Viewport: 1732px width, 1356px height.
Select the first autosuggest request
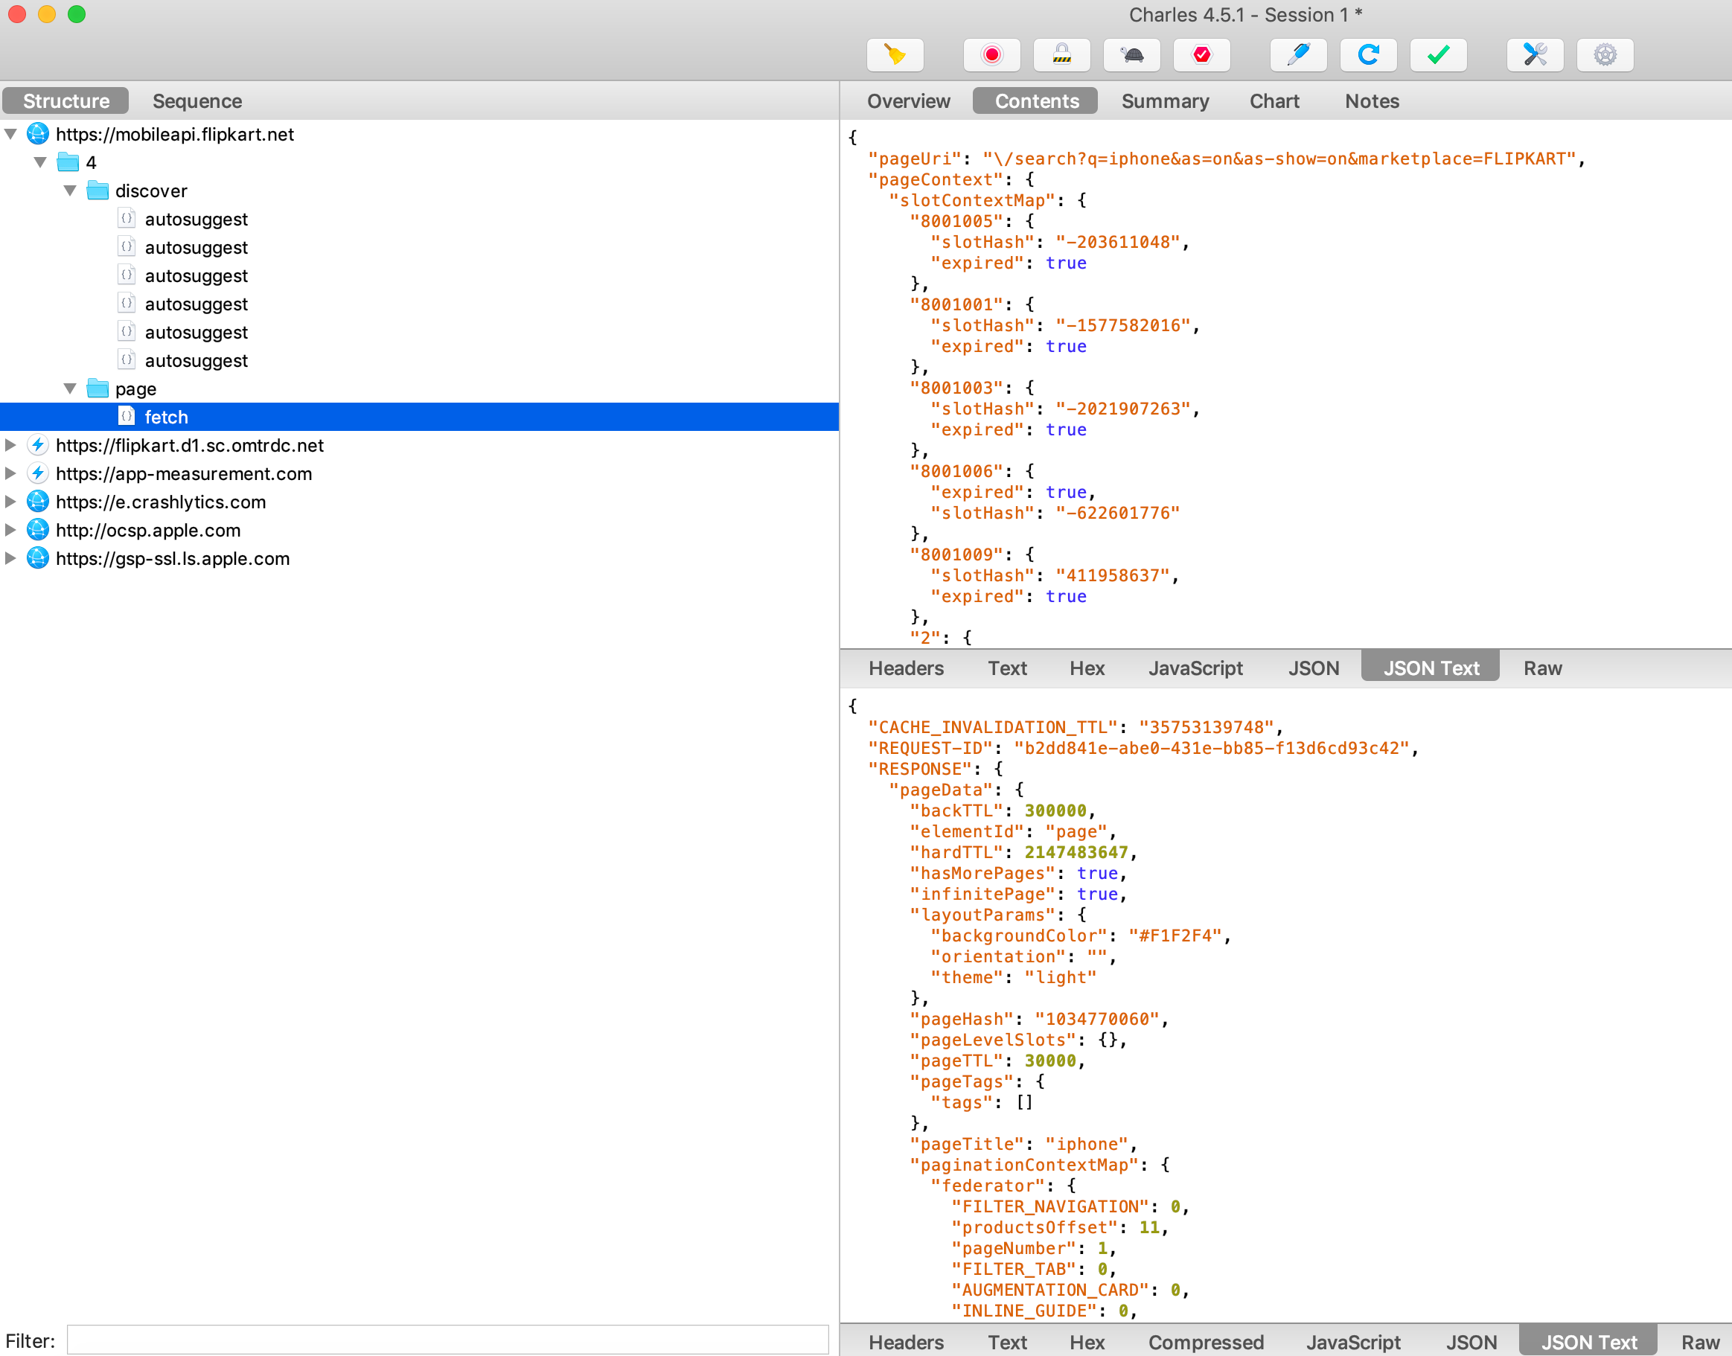pyautogui.click(x=196, y=219)
